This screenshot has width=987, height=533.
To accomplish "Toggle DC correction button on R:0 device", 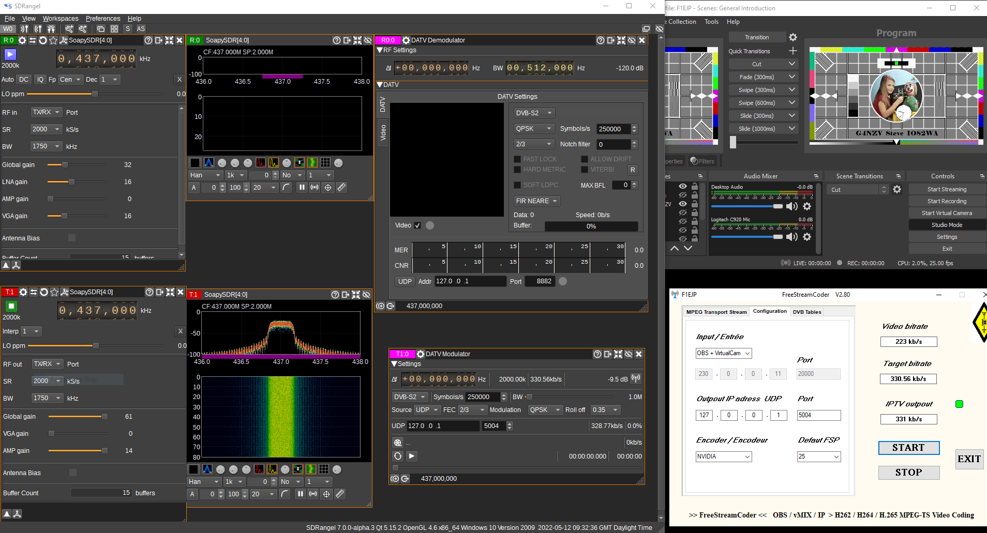I will pos(24,80).
